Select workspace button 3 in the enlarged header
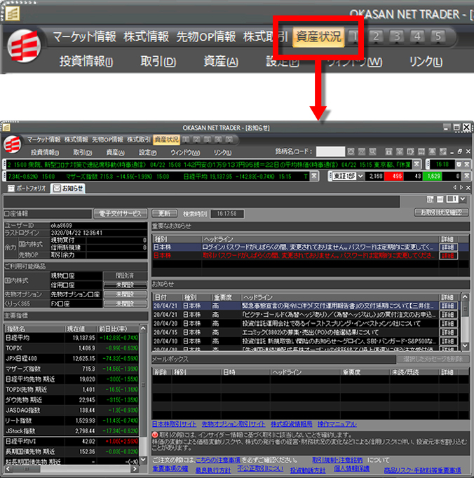474x478 pixels. (x=397, y=36)
